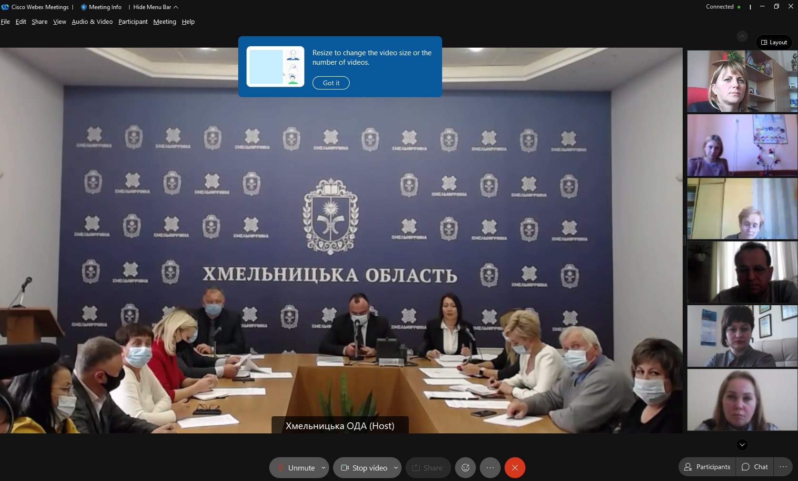Hide the menu bar
This screenshot has width=798, height=481.
155,7
